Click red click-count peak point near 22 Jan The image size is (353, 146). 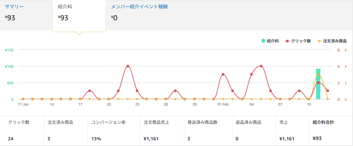[x=128, y=66]
